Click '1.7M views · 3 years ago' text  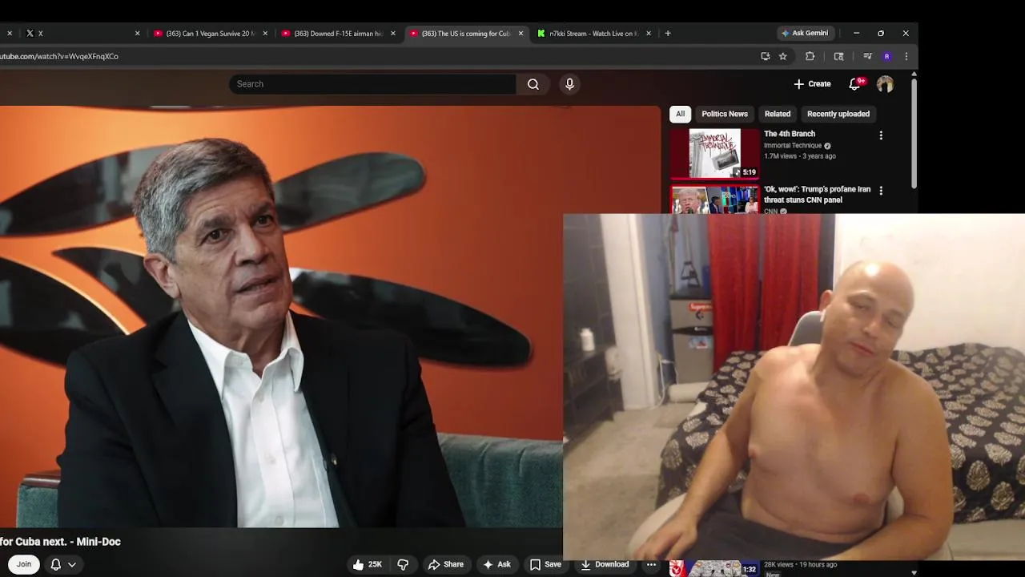800,156
